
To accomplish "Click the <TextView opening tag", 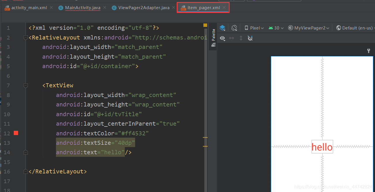I will tap(58, 85).
